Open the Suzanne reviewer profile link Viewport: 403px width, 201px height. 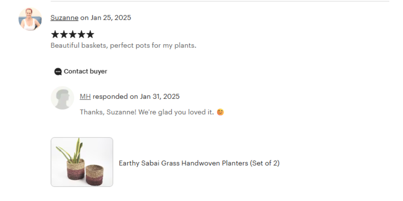[64, 18]
